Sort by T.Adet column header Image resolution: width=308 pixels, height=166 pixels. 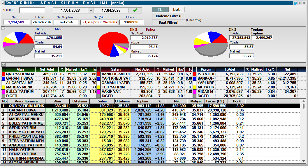pos(230,69)
